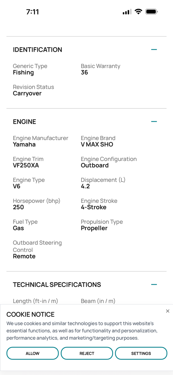The image size is (173, 375).
Task: Tap the Carryover revision status value
Action: coord(27,93)
